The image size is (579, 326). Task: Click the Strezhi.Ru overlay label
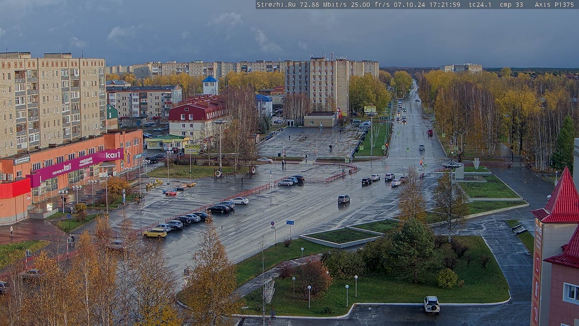[276, 5]
